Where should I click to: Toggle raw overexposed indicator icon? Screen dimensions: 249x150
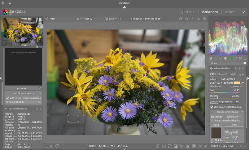170,146
